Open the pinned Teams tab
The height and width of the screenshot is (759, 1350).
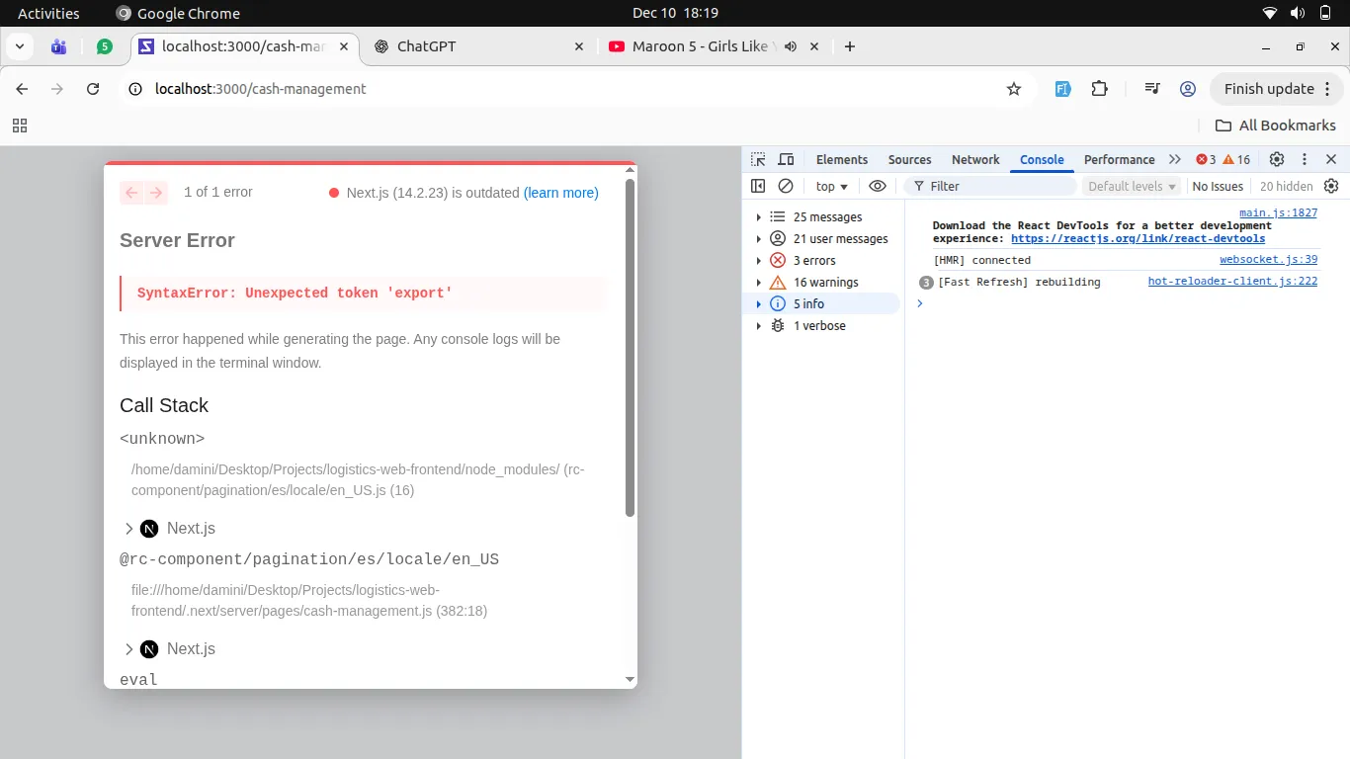(58, 46)
